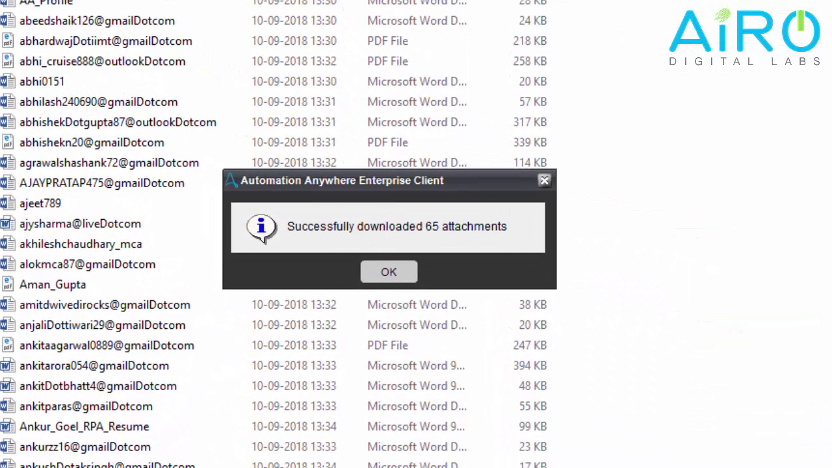This screenshot has width=832, height=468.
Task: Select the 258 KB size cell
Action: point(530,61)
